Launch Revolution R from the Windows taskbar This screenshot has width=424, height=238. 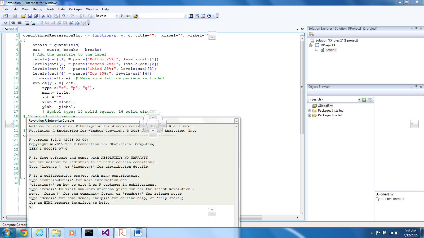[x=122, y=233]
